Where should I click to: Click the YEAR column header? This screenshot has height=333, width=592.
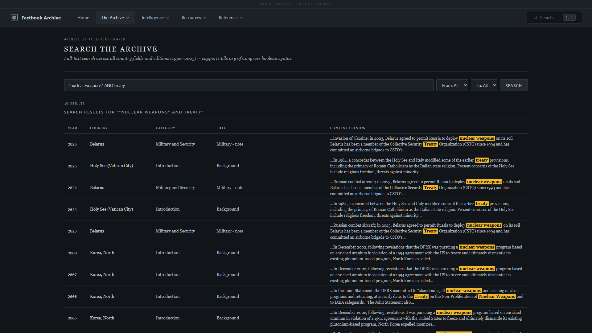pyautogui.click(x=72, y=128)
